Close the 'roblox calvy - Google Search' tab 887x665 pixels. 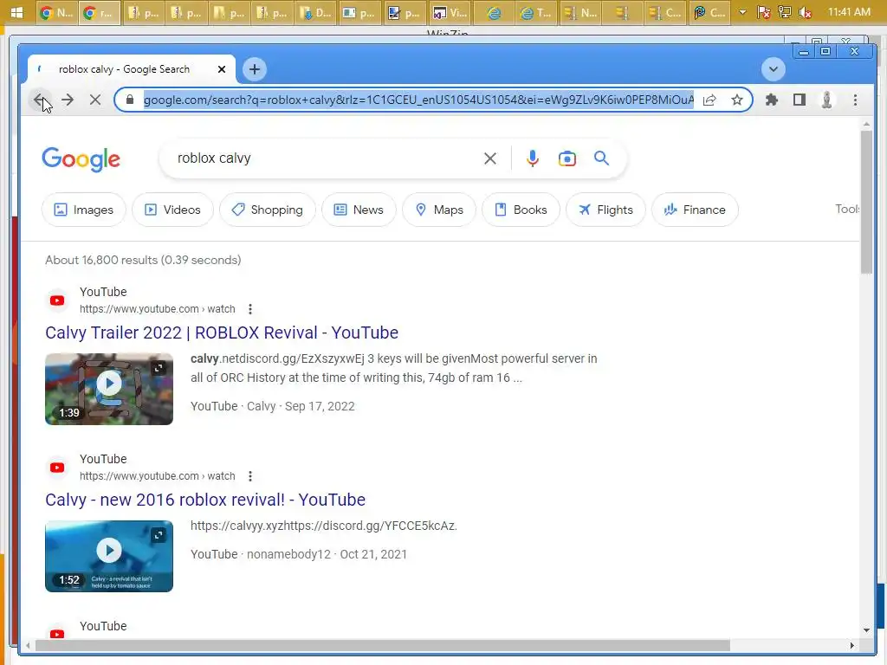point(222,69)
